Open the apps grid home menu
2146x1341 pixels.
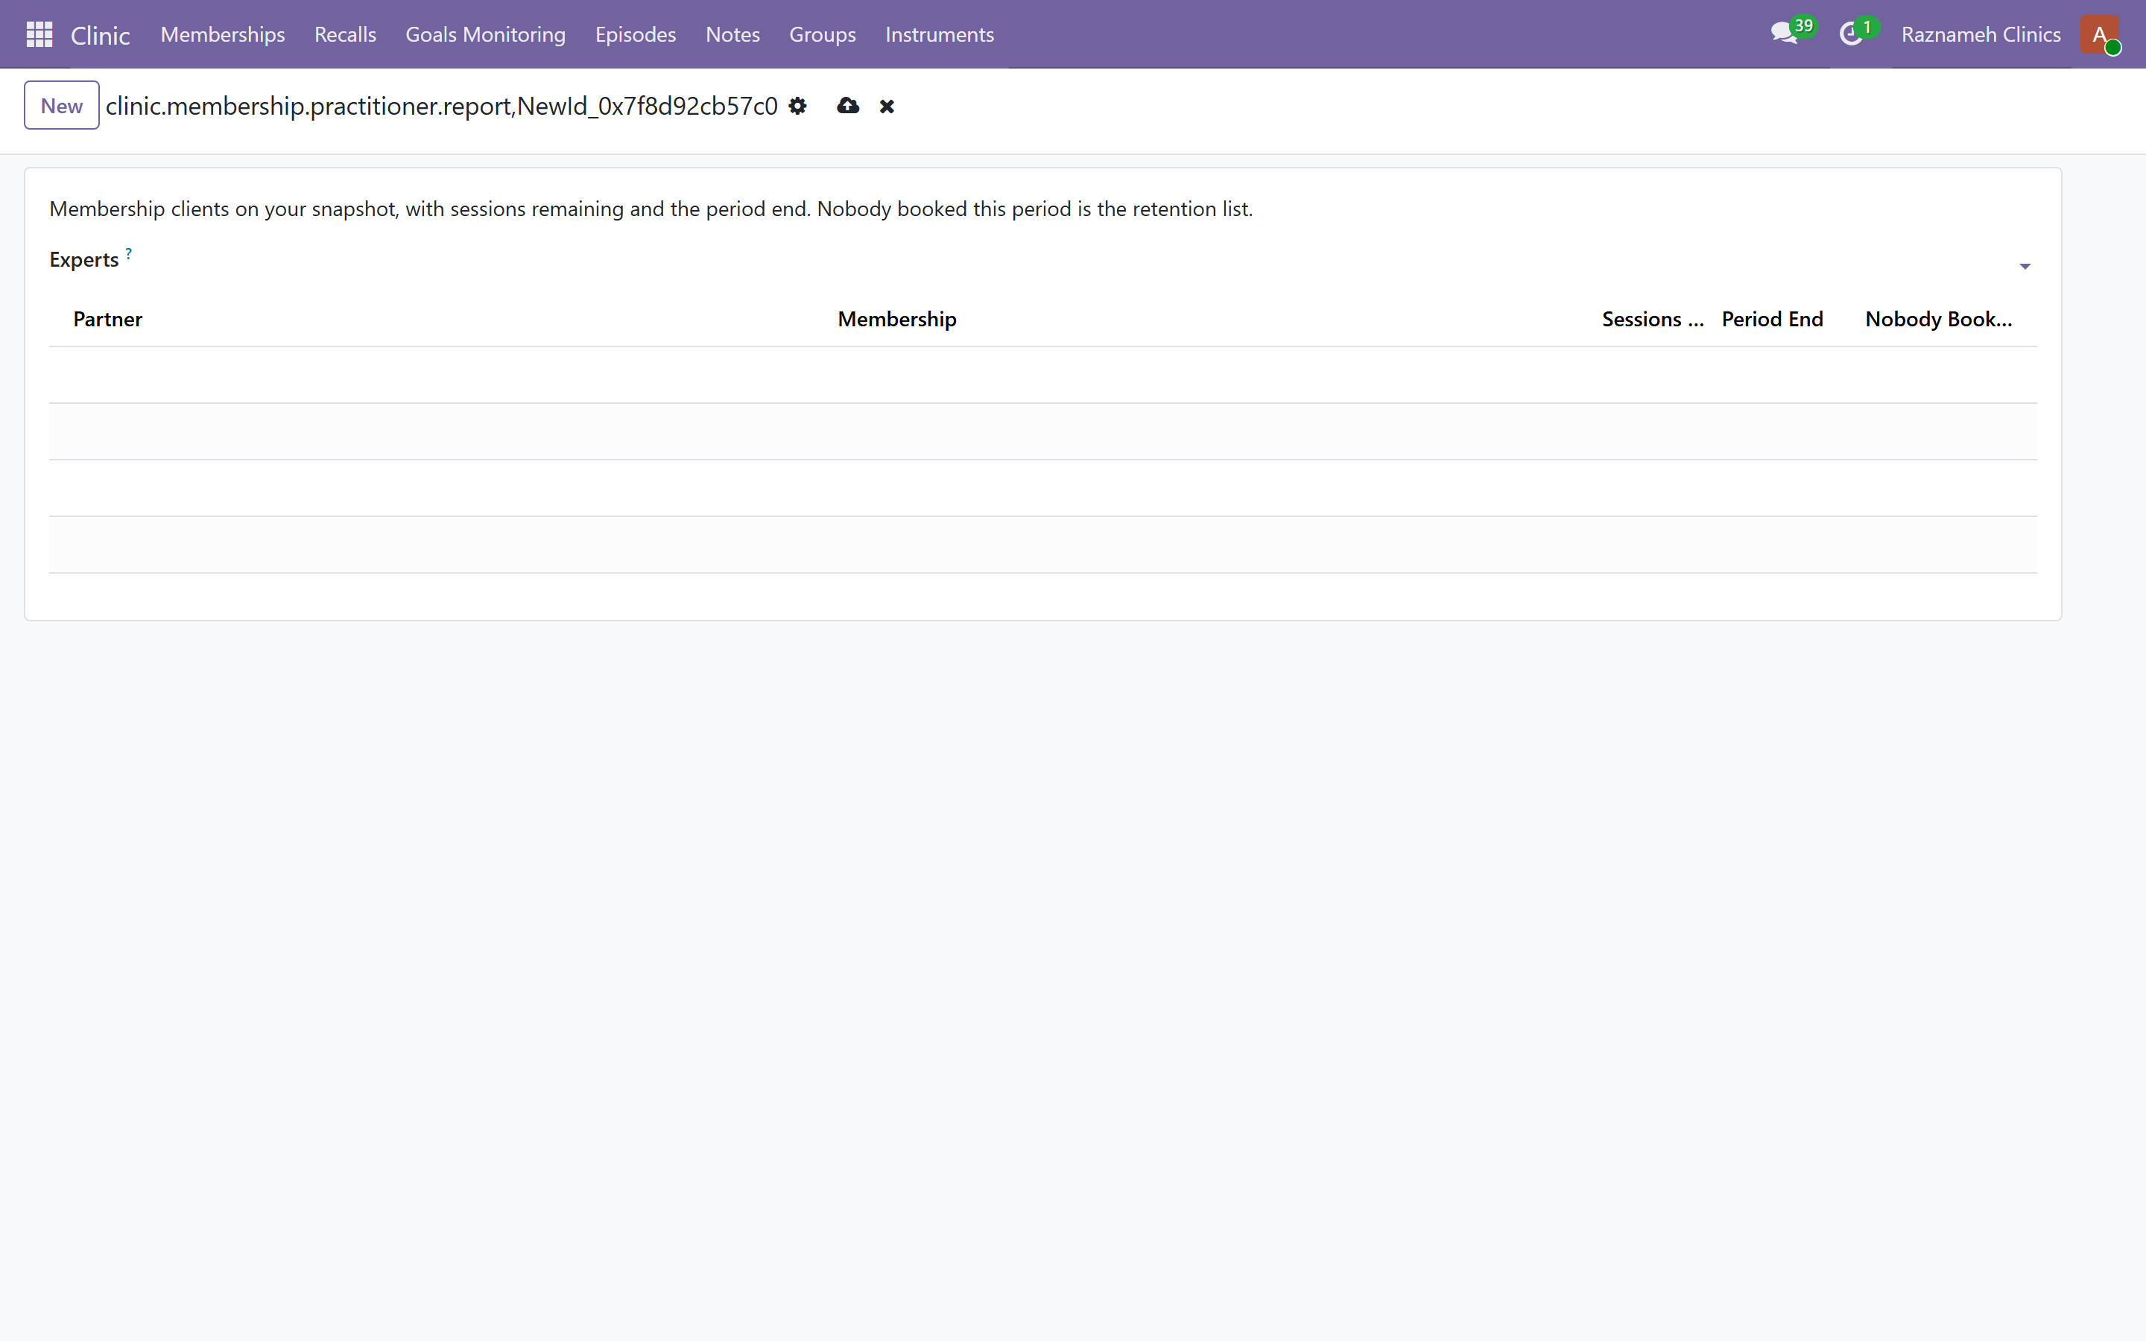pyautogui.click(x=39, y=34)
